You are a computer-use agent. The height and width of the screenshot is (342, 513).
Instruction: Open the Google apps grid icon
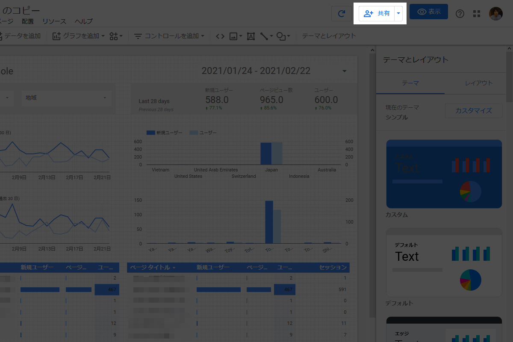click(477, 14)
